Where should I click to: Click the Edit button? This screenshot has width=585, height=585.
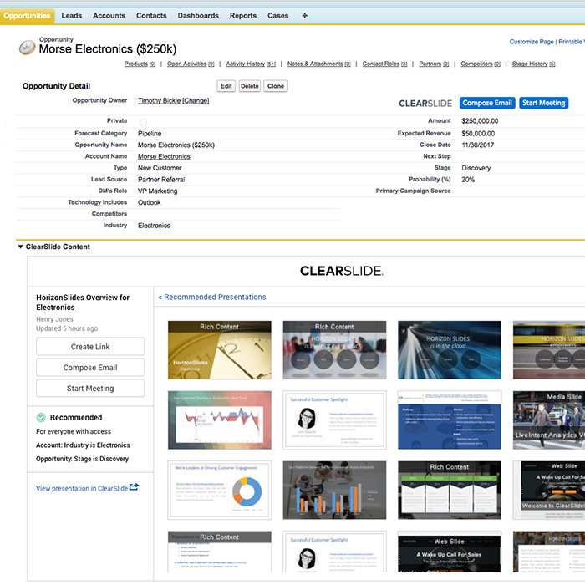click(x=226, y=86)
